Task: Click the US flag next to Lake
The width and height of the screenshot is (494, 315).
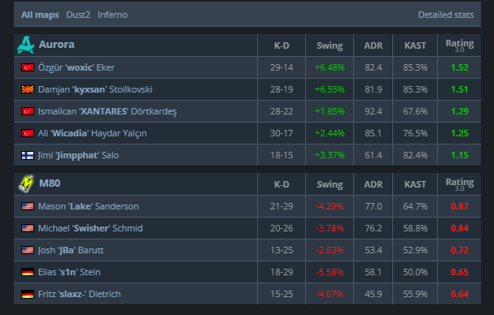Action: [x=28, y=206]
